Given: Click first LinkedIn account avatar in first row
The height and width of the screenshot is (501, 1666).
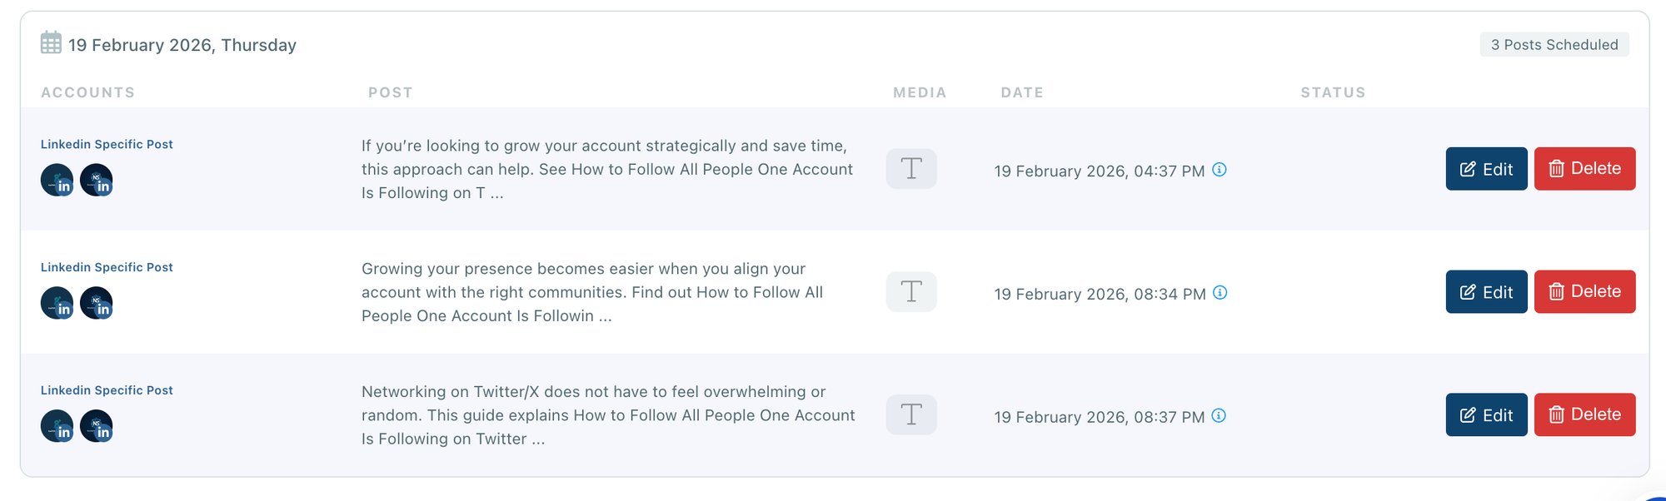Looking at the screenshot, I should click(x=57, y=180).
